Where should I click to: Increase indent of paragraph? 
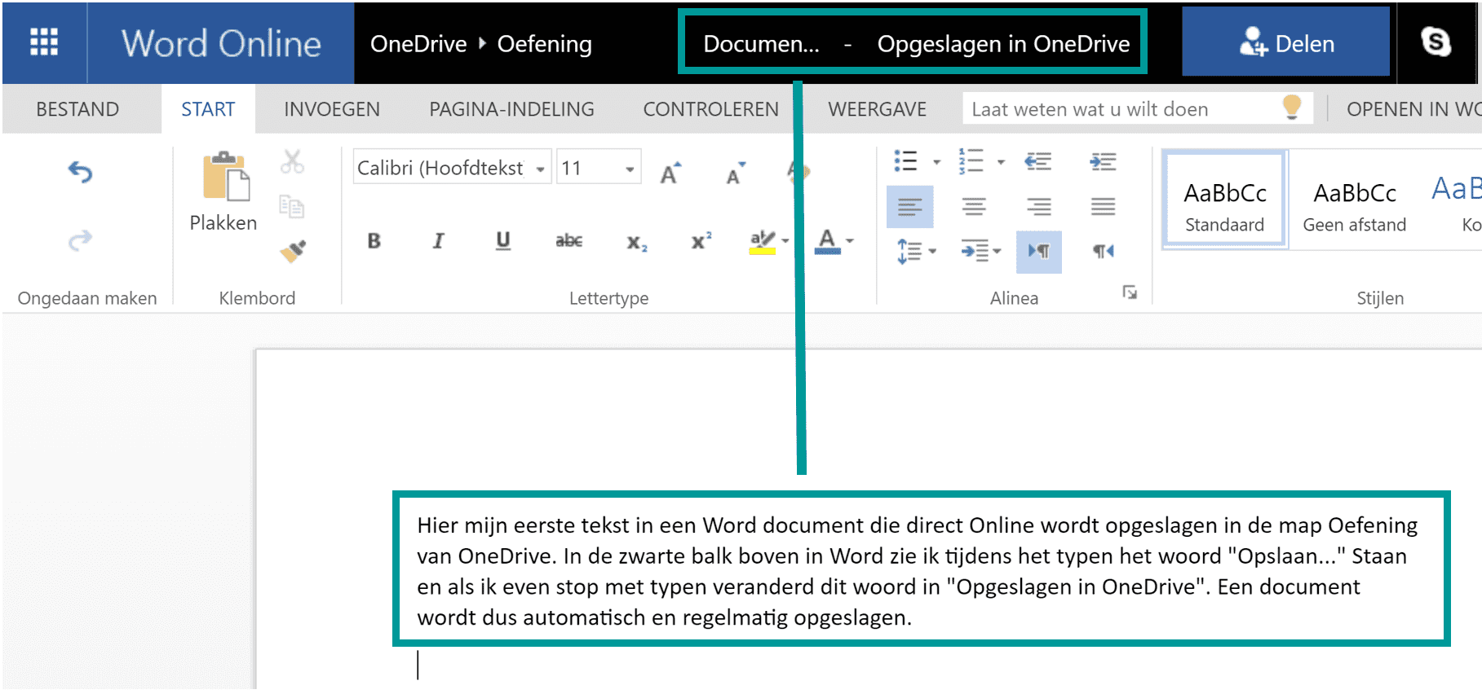click(1103, 161)
